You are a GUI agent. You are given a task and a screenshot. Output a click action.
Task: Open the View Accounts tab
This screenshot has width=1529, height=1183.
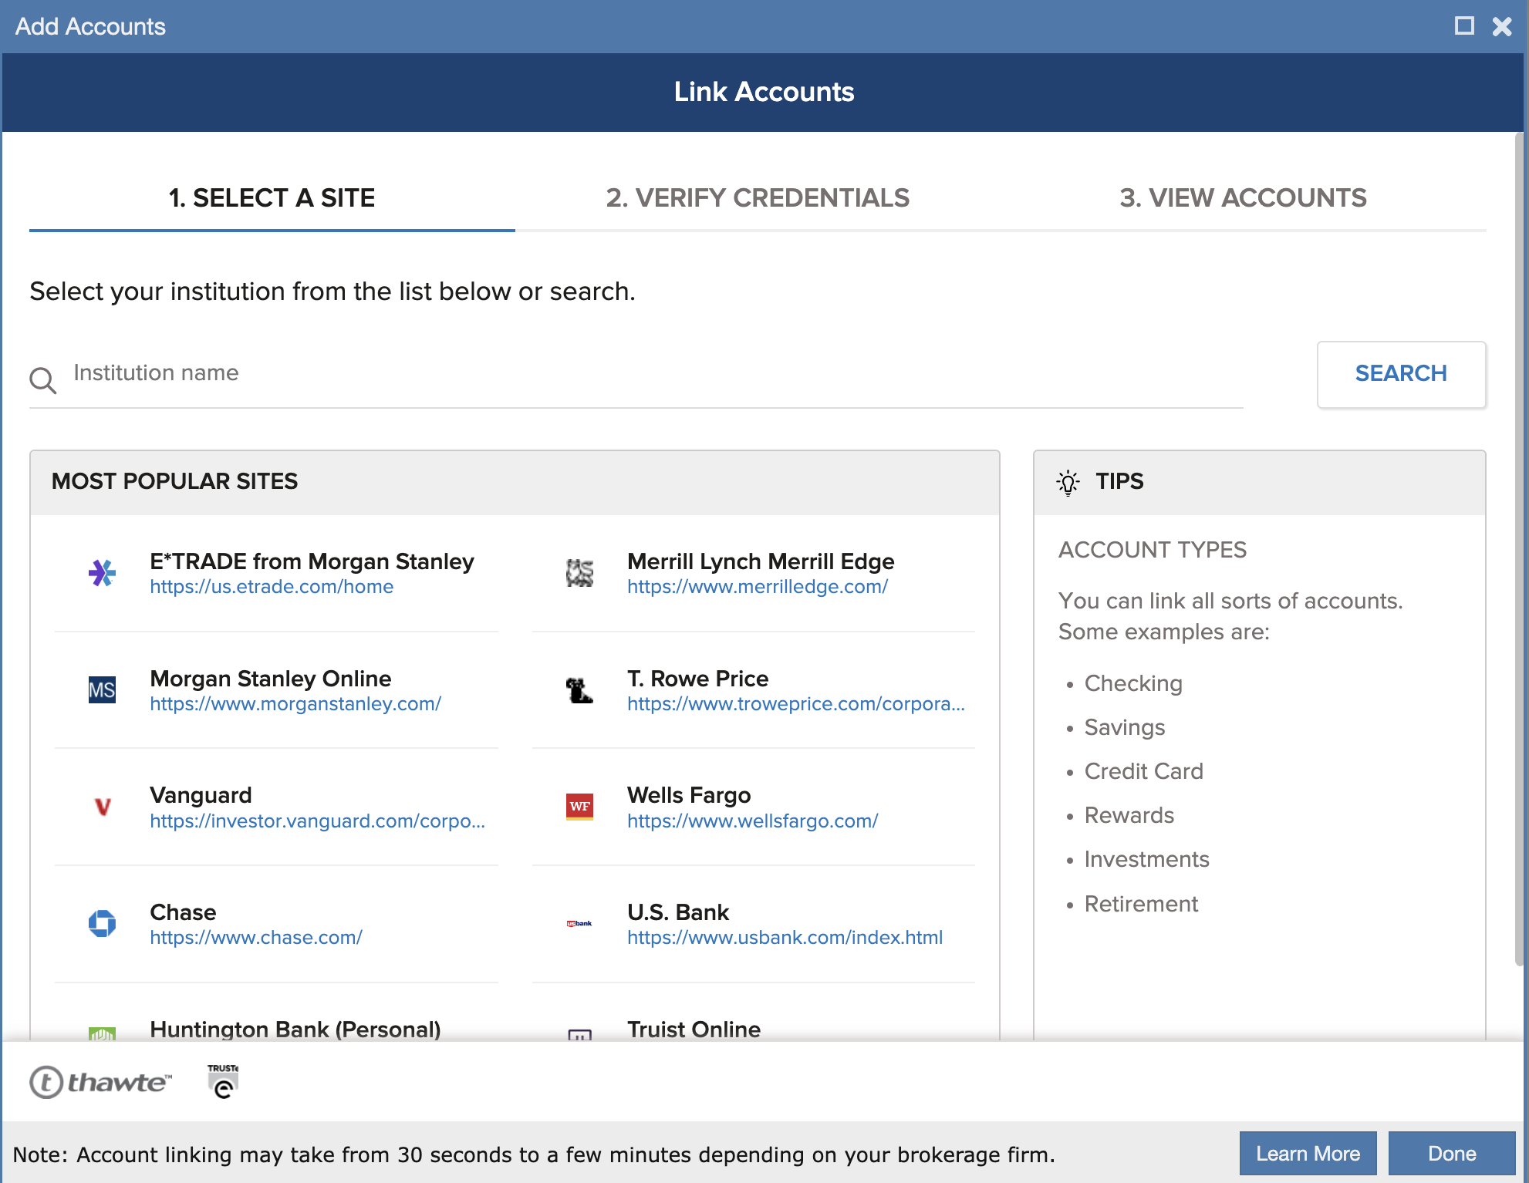tap(1243, 198)
